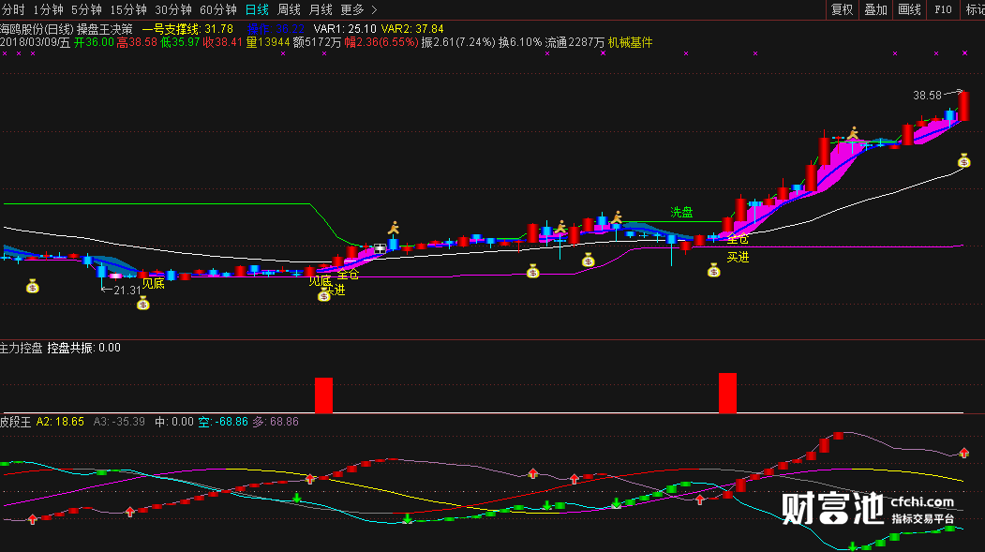The image size is (985, 552).
Task: Click the 空: -68.86 value
Action: (x=223, y=422)
